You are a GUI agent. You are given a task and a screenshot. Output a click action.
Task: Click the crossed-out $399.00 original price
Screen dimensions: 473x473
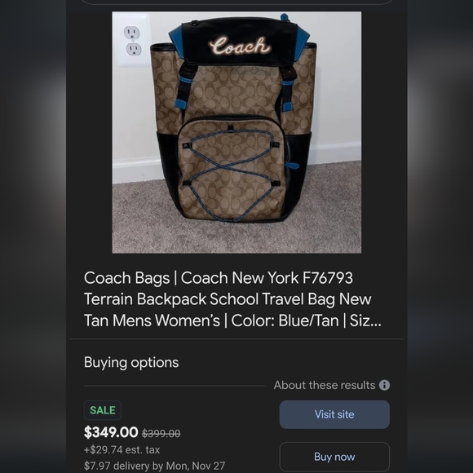[161, 434]
